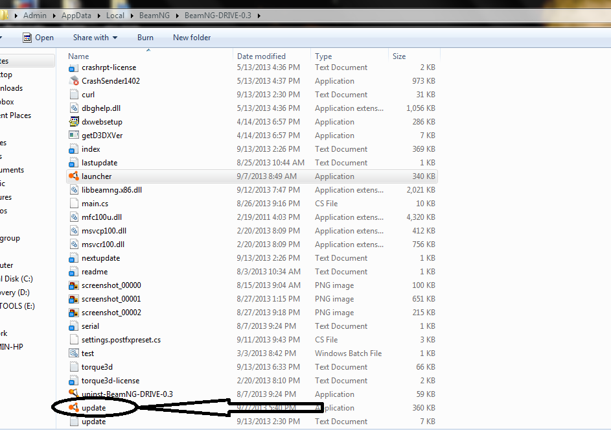This screenshot has height=430, width=611.
Task: Open Recent Places in navigation pane
Action: [16, 115]
